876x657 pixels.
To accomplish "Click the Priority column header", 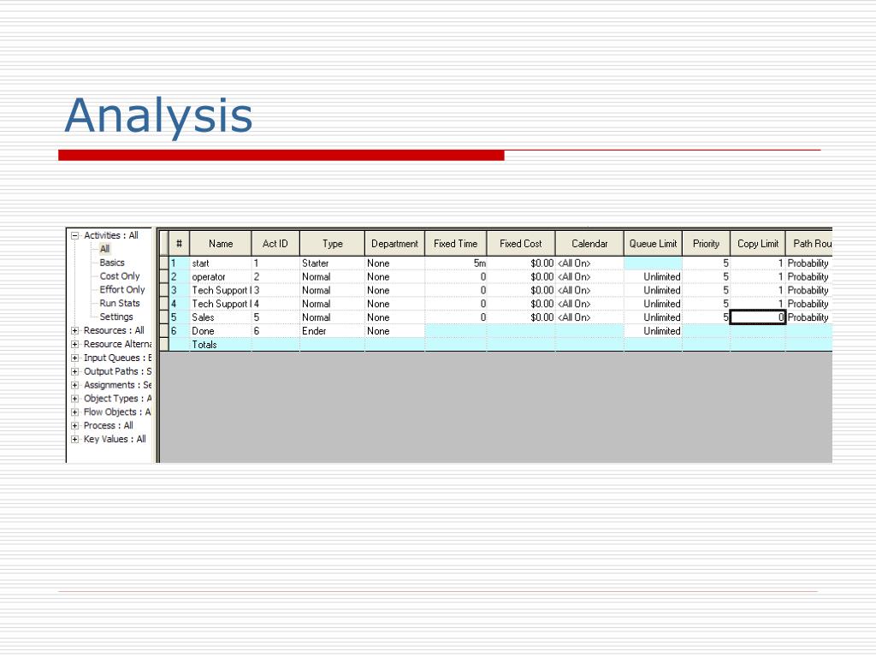I will 706,244.
